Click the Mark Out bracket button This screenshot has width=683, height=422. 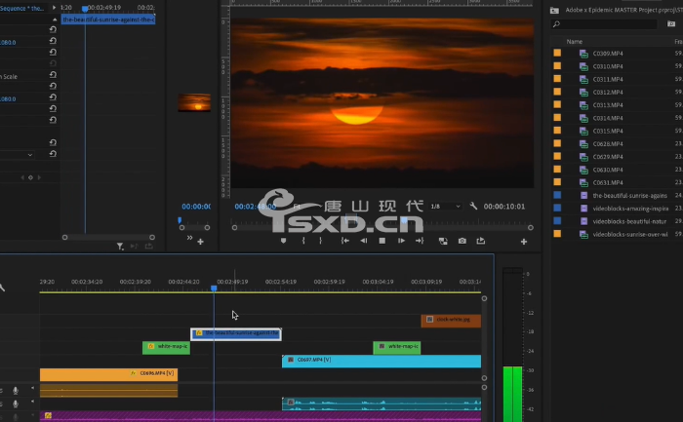pyautogui.click(x=321, y=241)
